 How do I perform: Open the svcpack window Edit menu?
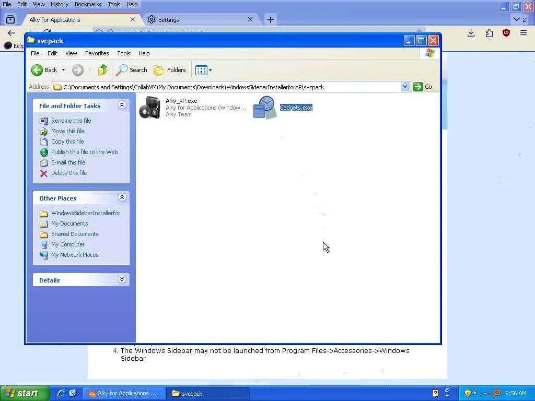(x=52, y=53)
